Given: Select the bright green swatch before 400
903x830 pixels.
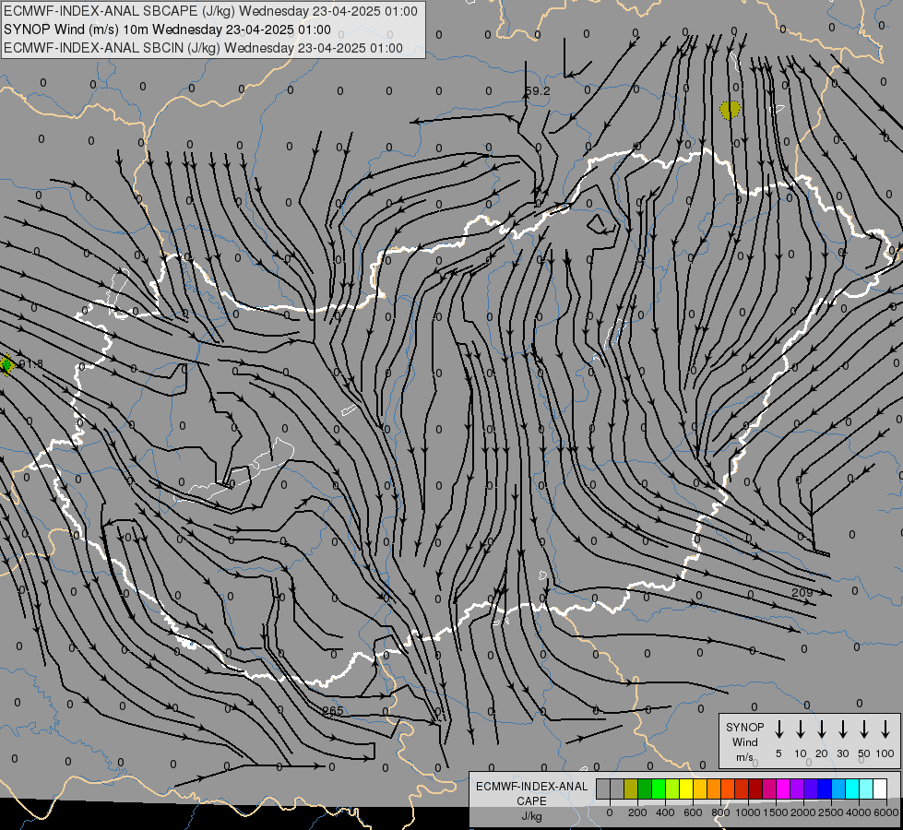Looking at the screenshot, I should (x=659, y=788).
